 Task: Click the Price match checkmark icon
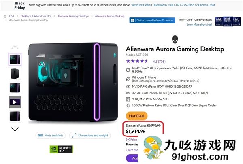[128, 140]
